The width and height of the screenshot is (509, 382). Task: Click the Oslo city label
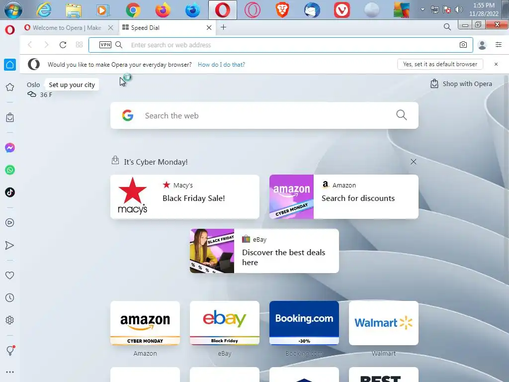coord(33,85)
